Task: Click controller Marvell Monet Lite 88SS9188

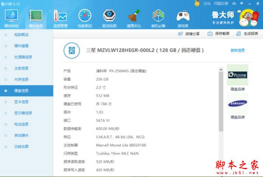Action: tap(121, 145)
